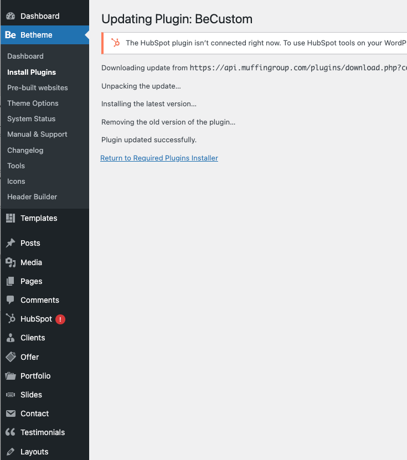407x460 pixels.
Task: Open the Contact menu
Action: [35, 414]
